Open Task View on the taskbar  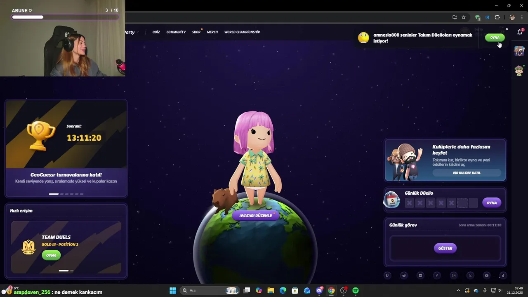coord(247,290)
